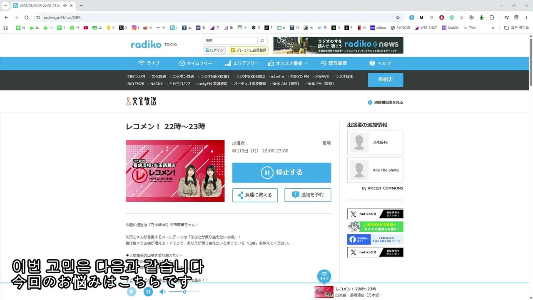Viewport: 533px width, 300px height.
Task: Click the player volume slider
Action: click(184, 292)
